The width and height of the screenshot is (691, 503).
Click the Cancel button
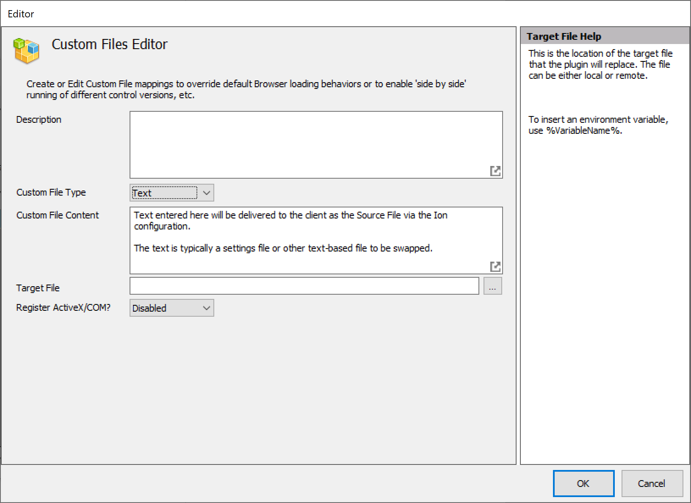click(x=652, y=483)
